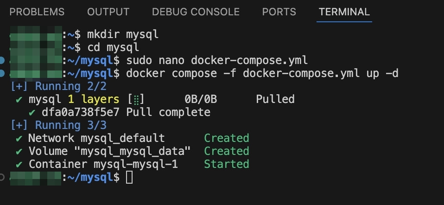Viewport: 444px width, 205px height.
Task: Click the checkmark next to dfa0a738f5e7
Action: coord(32,112)
